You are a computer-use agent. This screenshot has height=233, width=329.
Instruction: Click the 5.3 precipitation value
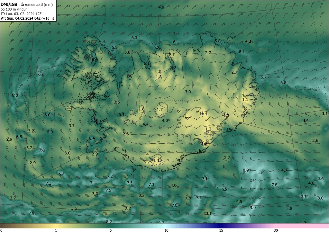point(107,95)
